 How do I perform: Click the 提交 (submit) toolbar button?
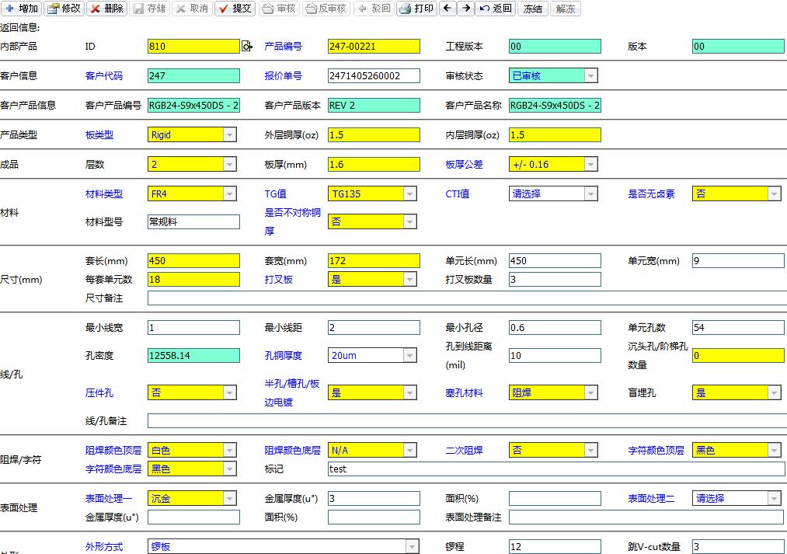[x=235, y=9]
